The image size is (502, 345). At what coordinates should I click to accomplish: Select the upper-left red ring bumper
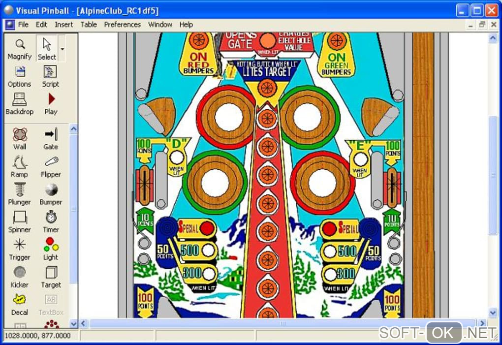pyautogui.click(x=228, y=117)
